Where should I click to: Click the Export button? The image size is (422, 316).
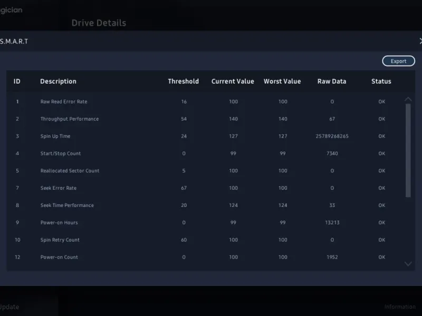pos(398,61)
